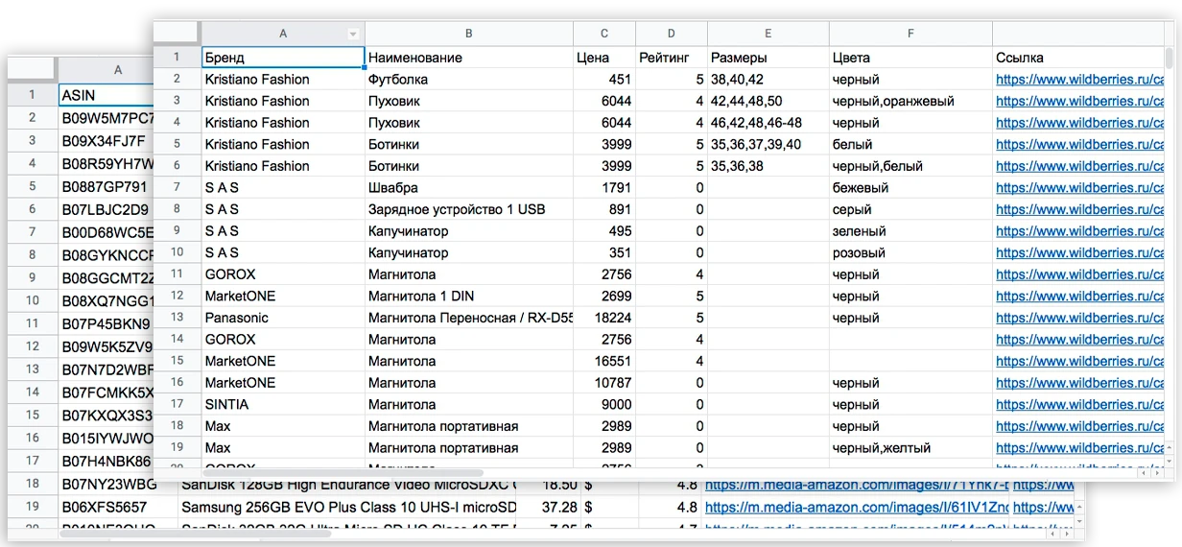Select sizes cell 35,36,37,39,40
This screenshot has height=547, width=1182.
point(768,144)
